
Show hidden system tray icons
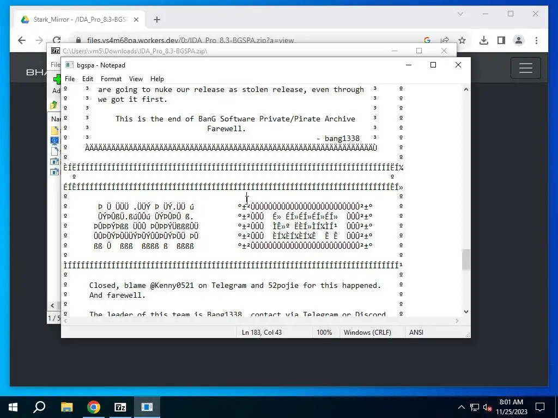461,407
